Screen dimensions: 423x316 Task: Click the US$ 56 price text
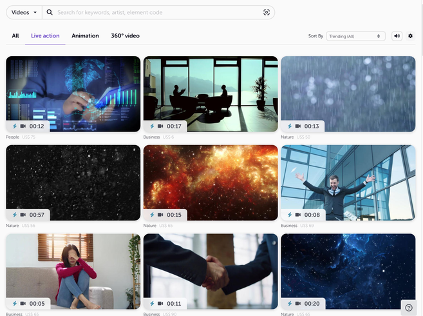28,226
